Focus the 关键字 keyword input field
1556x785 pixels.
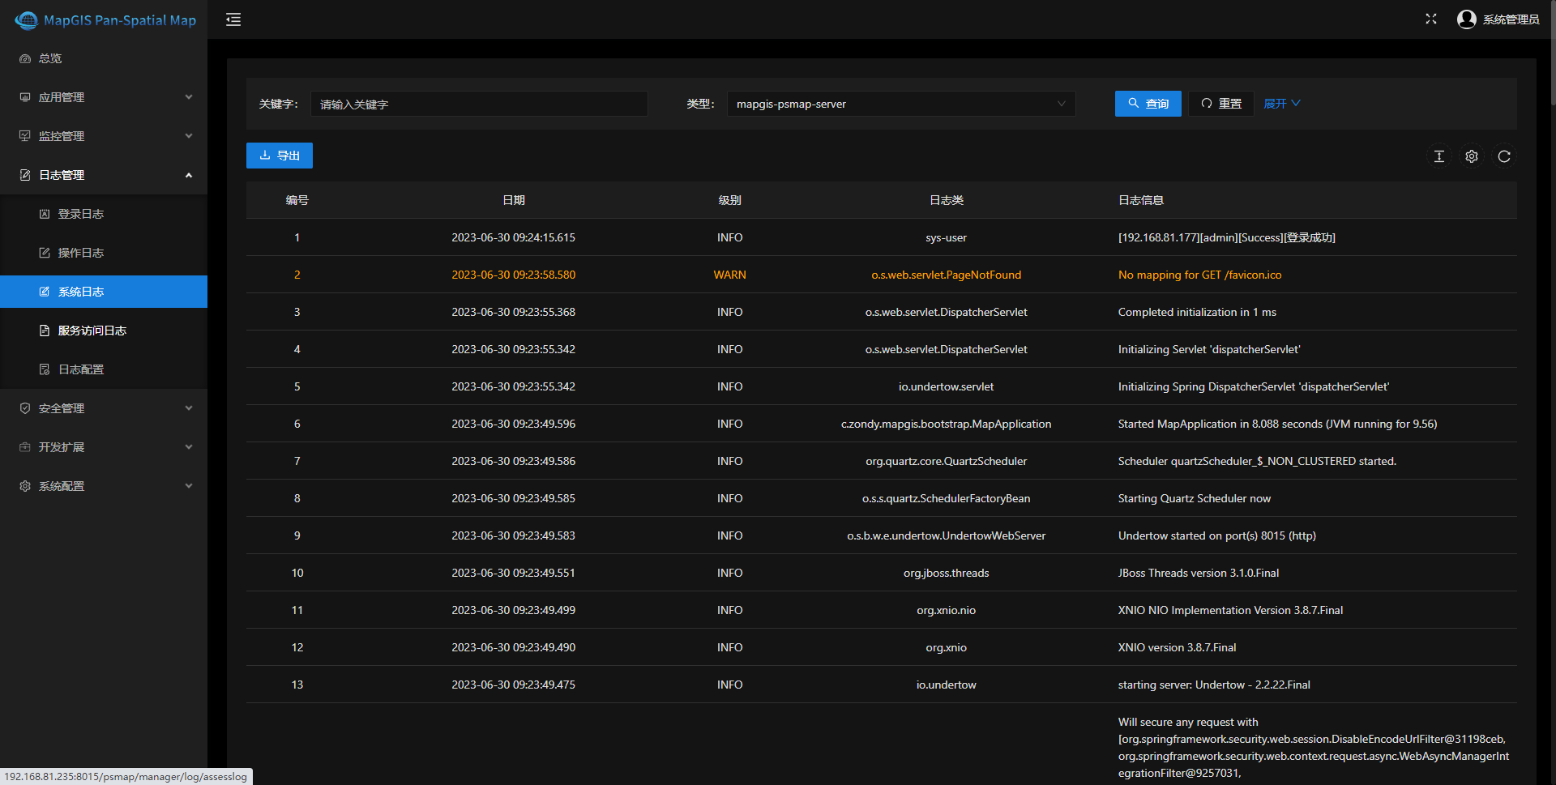pyautogui.click(x=479, y=104)
